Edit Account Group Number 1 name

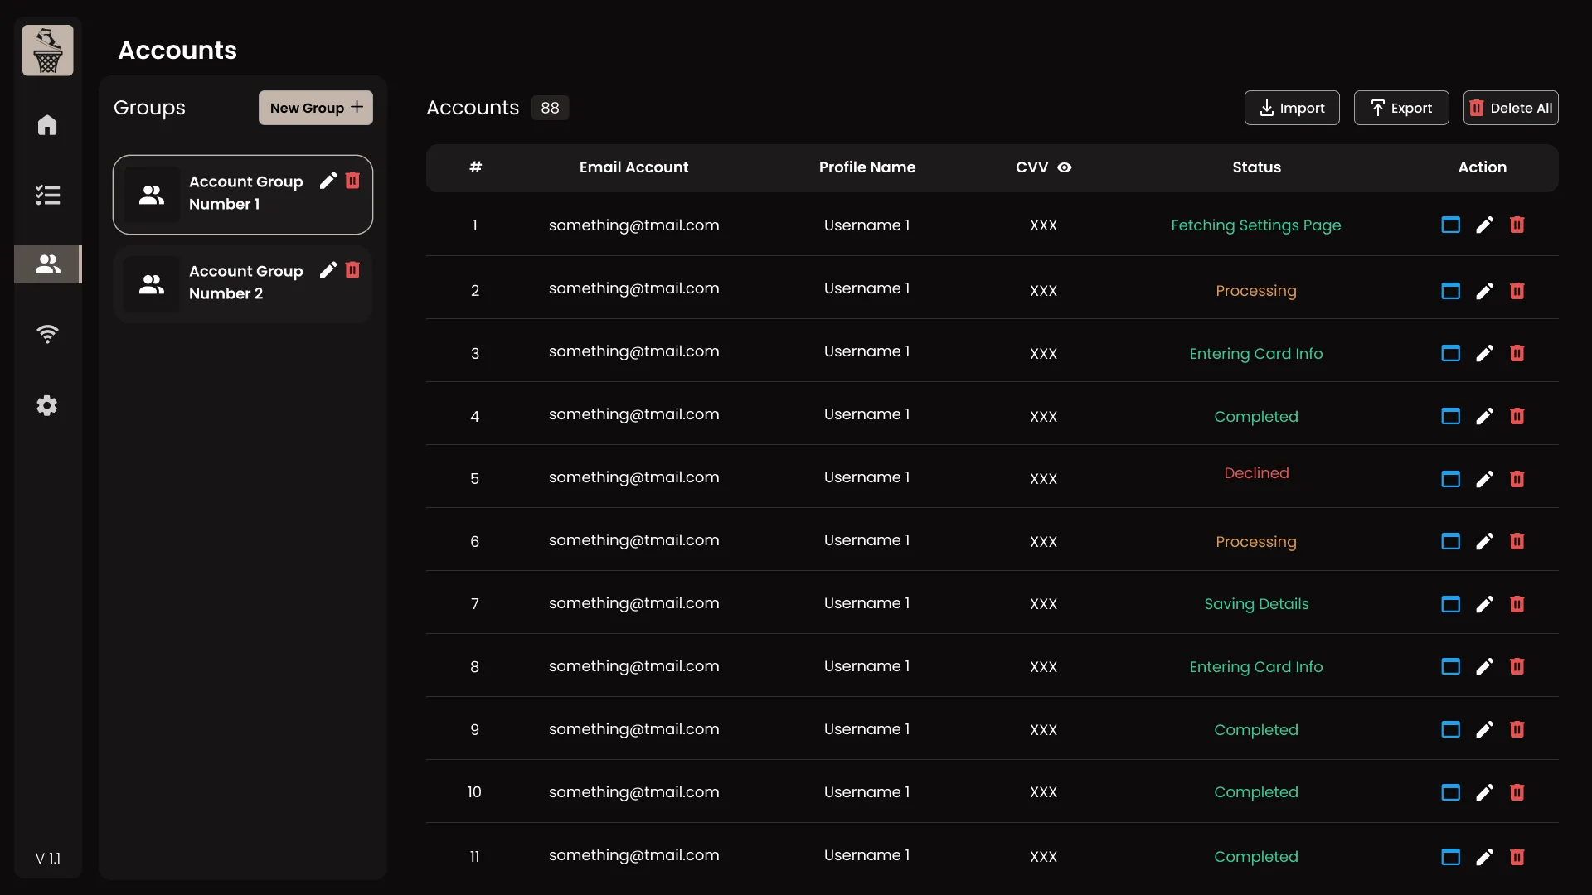point(328,181)
